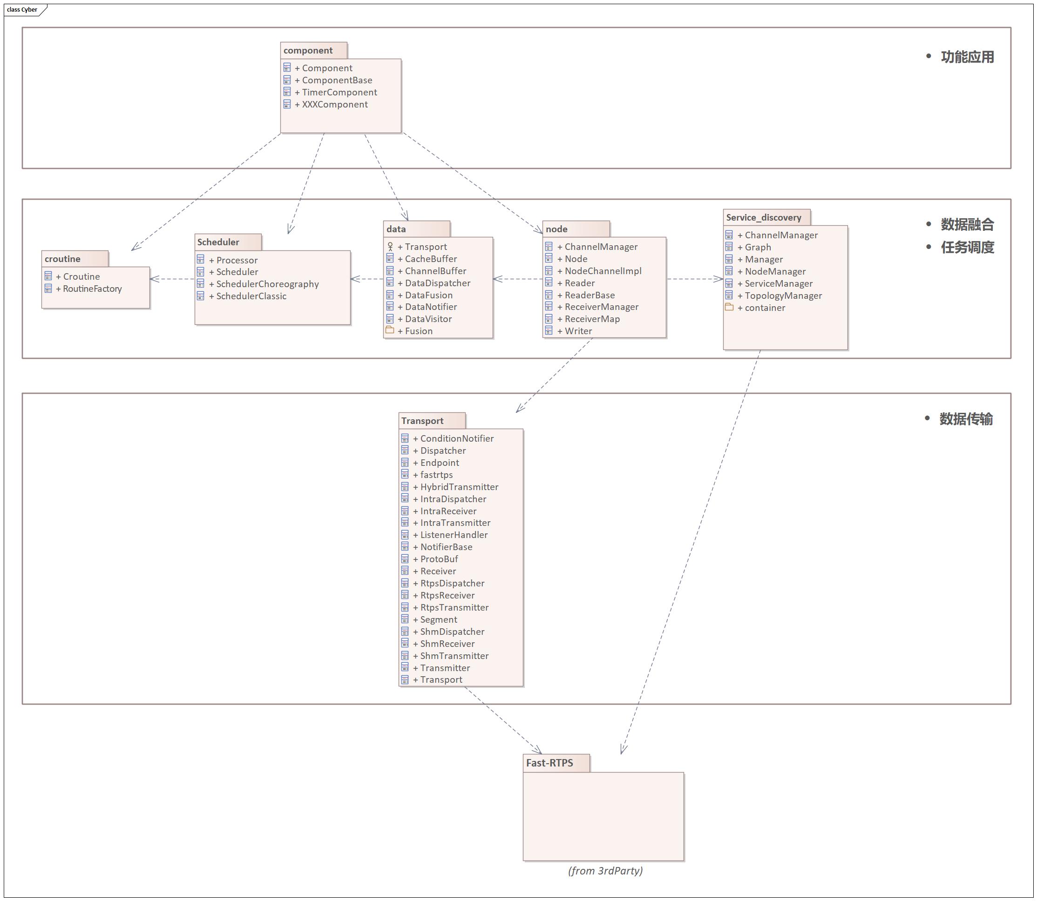Screen dimensions: 1037x901
Task: Click the class icon beside CacheBuffer
Action: [390, 258]
